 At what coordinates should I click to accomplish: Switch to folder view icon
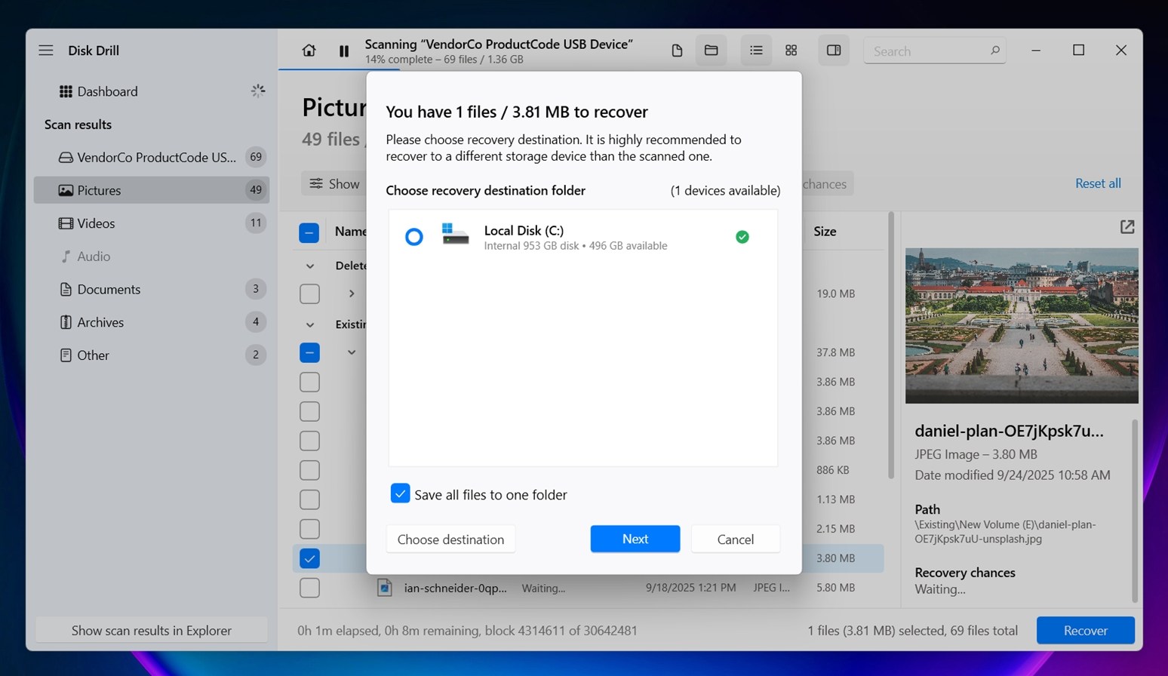click(711, 51)
